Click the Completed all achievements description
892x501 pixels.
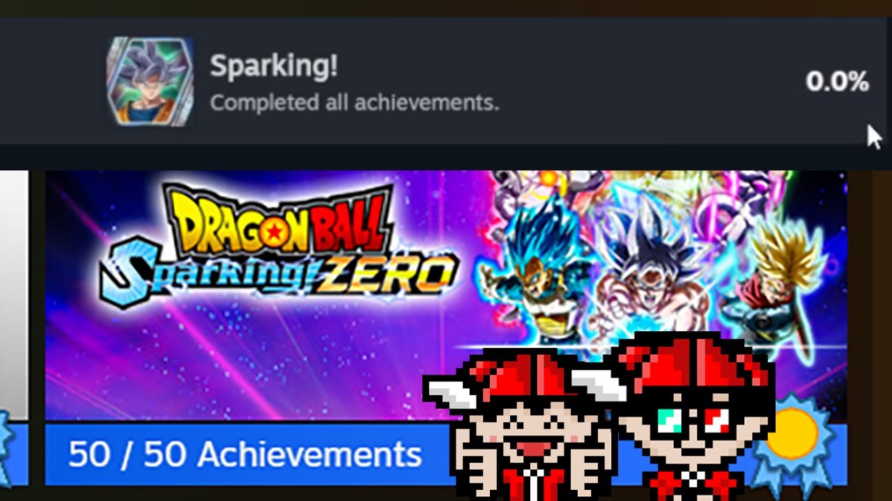pyautogui.click(x=354, y=103)
